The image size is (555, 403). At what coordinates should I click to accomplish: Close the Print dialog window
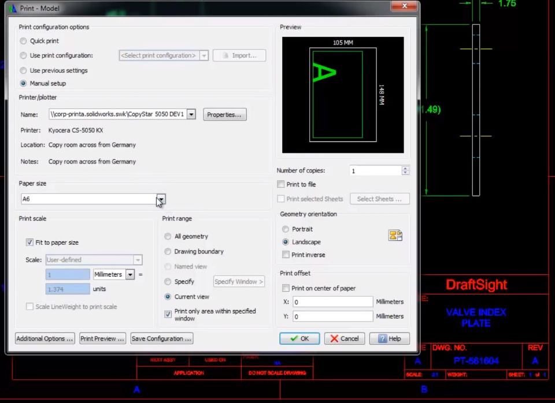404,6
